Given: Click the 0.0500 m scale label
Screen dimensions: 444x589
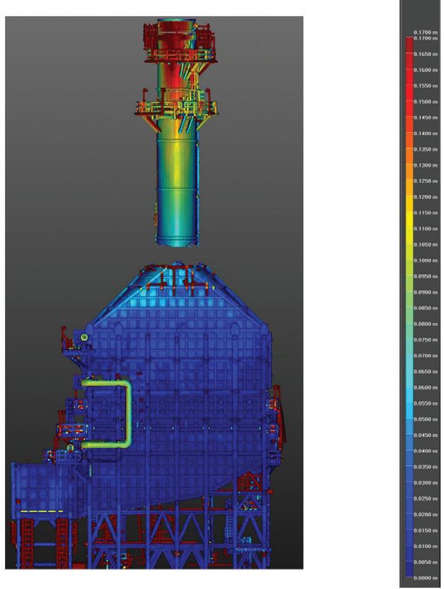Looking at the screenshot, I should click(x=426, y=419).
